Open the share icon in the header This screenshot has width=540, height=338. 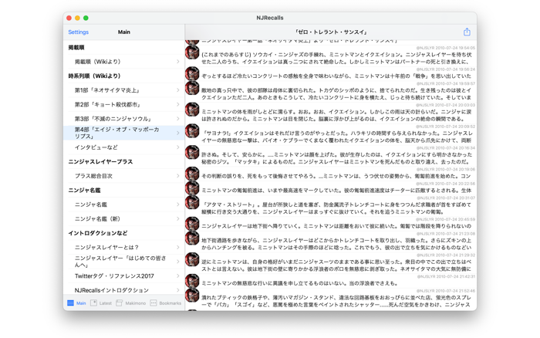point(467,32)
